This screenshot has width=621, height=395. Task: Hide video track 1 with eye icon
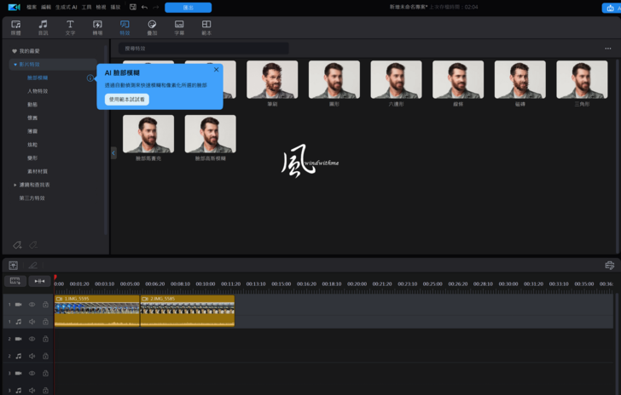[x=32, y=304]
